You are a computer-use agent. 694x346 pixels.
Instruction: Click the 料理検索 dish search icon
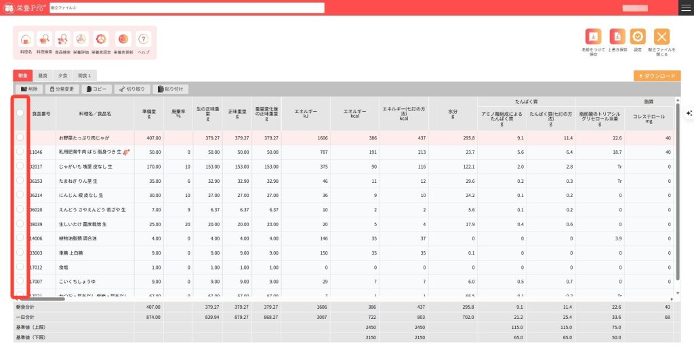[x=44, y=39]
